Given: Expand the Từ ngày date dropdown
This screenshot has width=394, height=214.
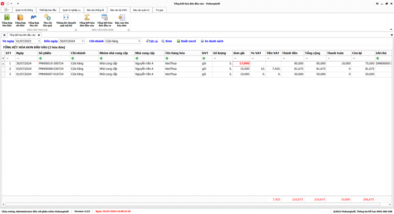Looking at the screenshot, I should (39, 41).
